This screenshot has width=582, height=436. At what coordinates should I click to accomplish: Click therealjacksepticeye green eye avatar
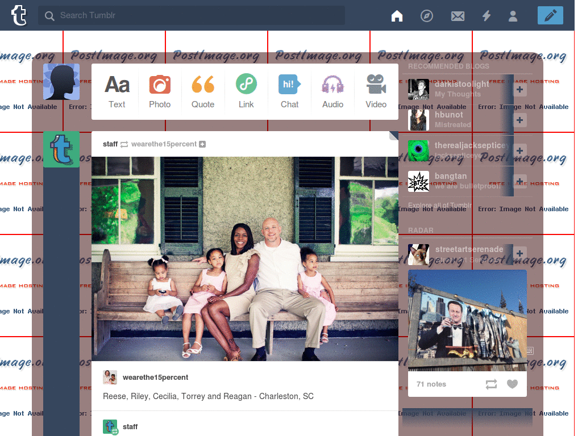tap(418, 150)
